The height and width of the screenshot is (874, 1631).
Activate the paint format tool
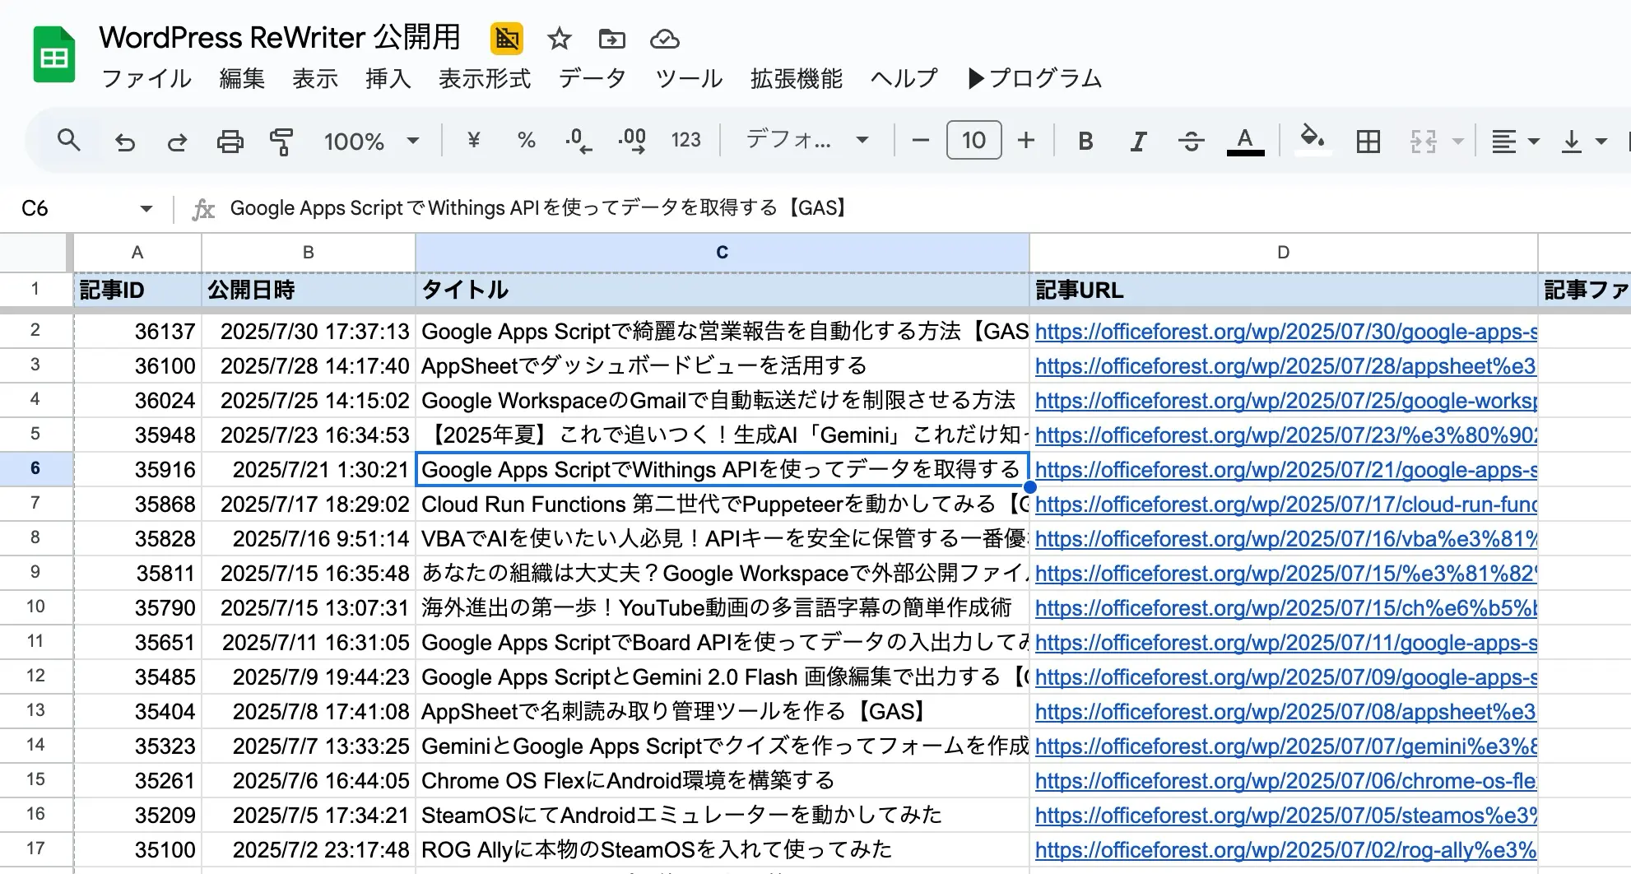(281, 142)
